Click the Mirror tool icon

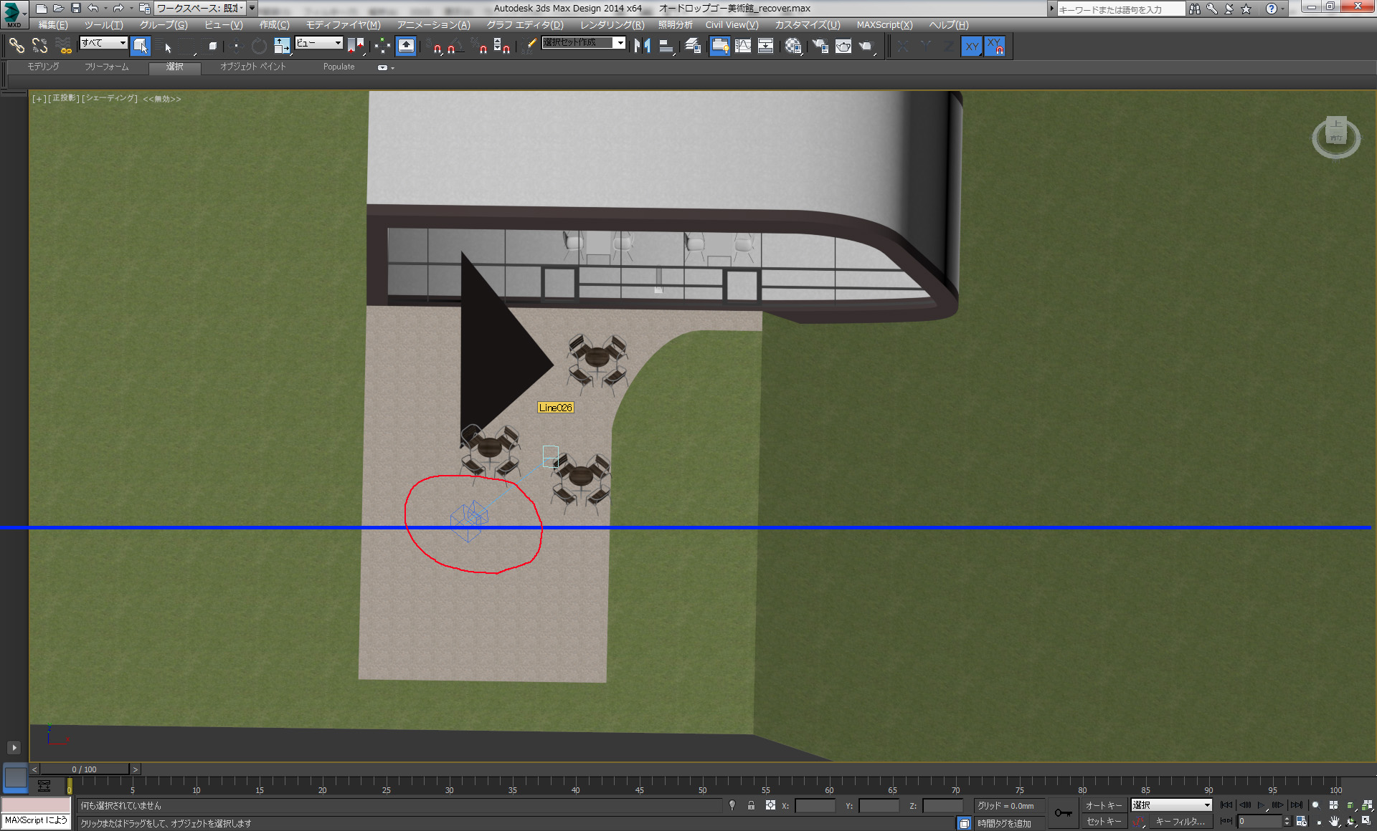tap(642, 46)
